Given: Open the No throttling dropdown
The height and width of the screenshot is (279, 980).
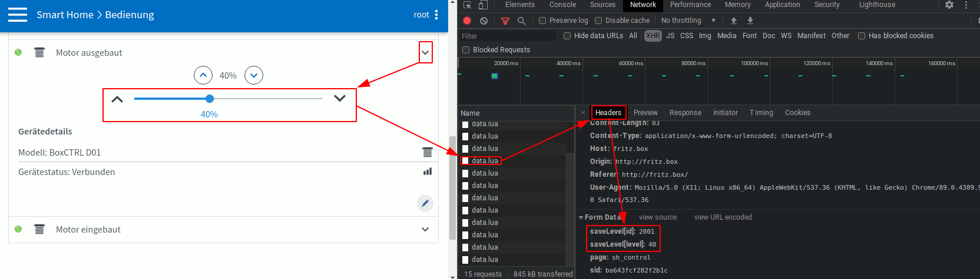Looking at the screenshot, I should 688,21.
